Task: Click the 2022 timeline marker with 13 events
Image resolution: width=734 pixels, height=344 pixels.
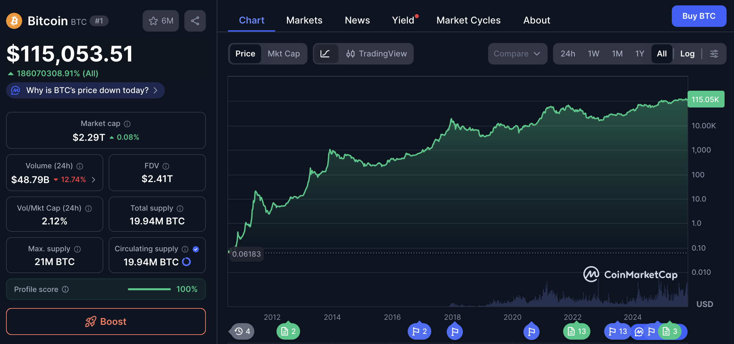Action: coord(577,332)
